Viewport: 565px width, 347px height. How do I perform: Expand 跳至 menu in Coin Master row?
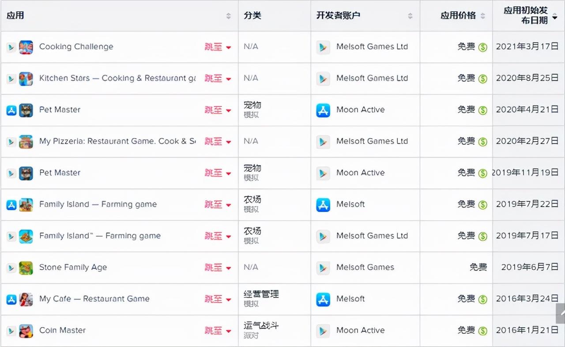(x=218, y=331)
